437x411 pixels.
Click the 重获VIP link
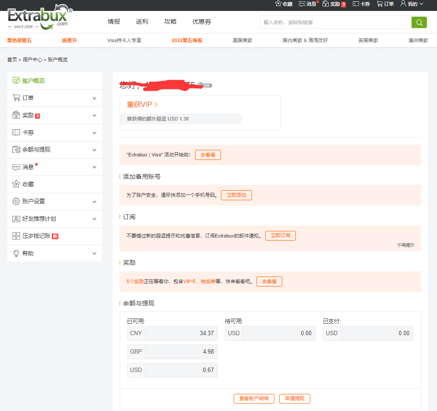[x=142, y=105]
